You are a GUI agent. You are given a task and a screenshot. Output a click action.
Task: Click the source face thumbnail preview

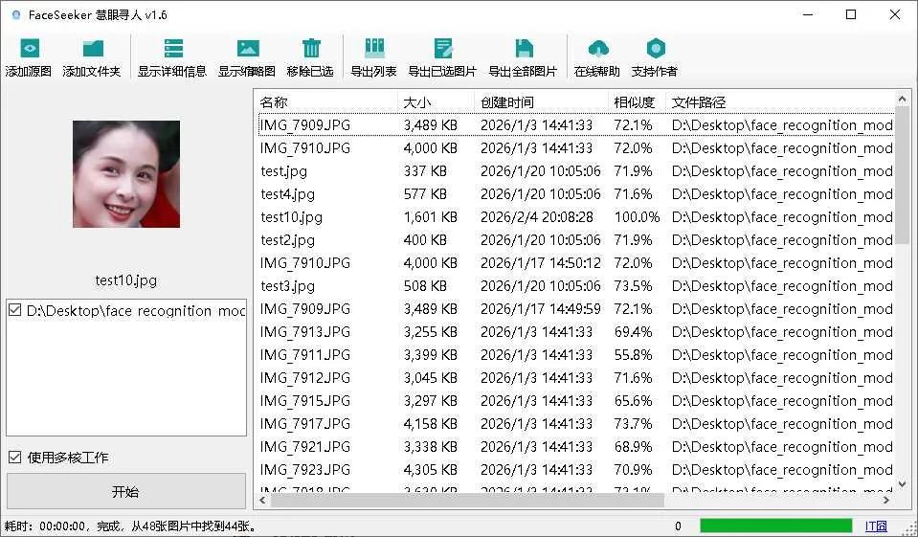pyautogui.click(x=126, y=174)
